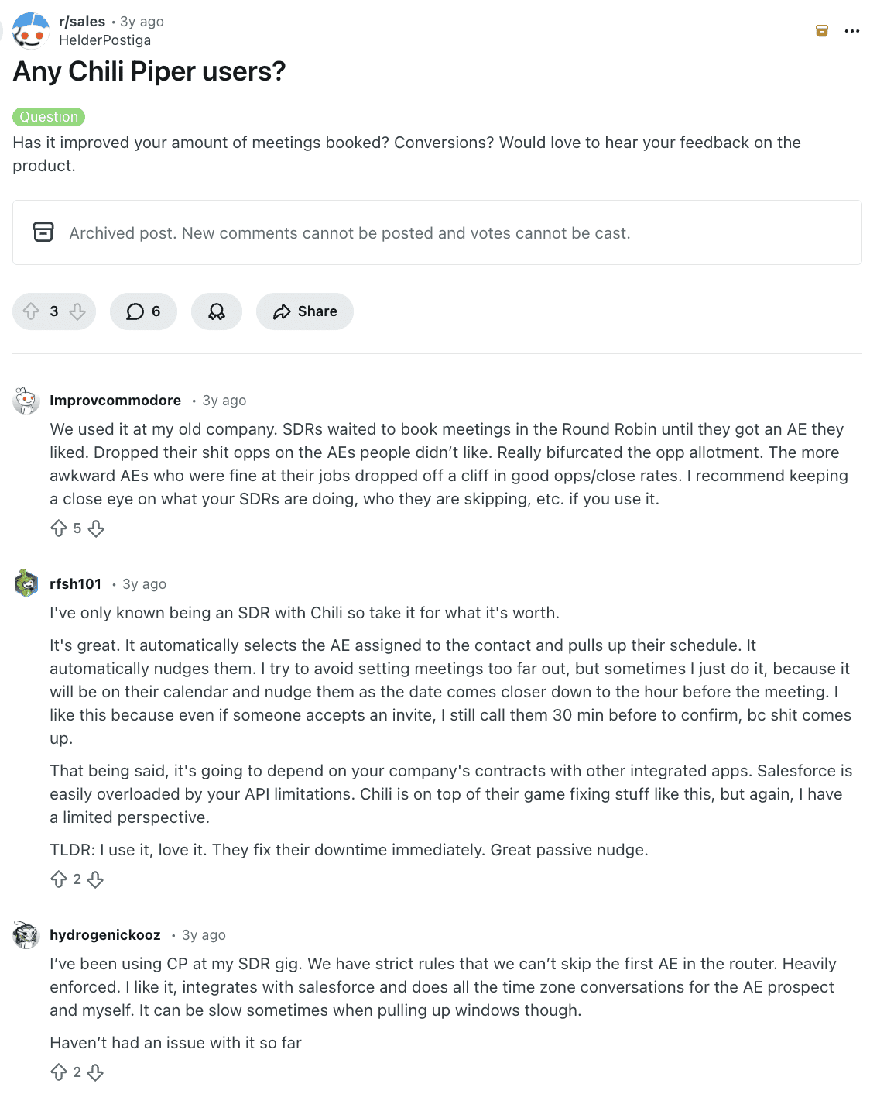This screenshot has width=870, height=1094.
Task: Click the gold premium icon at top right
Action: (821, 31)
